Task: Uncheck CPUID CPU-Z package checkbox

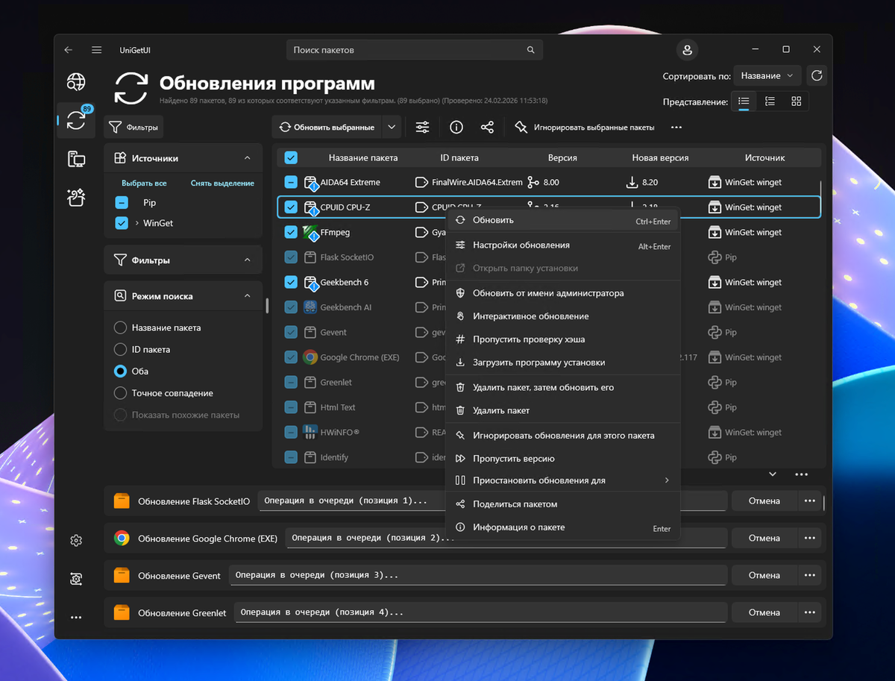Action: coord(291,207)
